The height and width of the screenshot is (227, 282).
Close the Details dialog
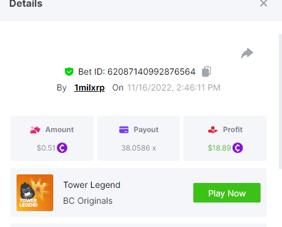(264, 3)
